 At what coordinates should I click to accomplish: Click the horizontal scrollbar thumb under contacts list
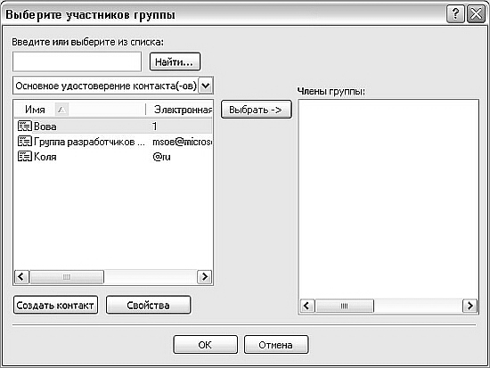[67, 277]
